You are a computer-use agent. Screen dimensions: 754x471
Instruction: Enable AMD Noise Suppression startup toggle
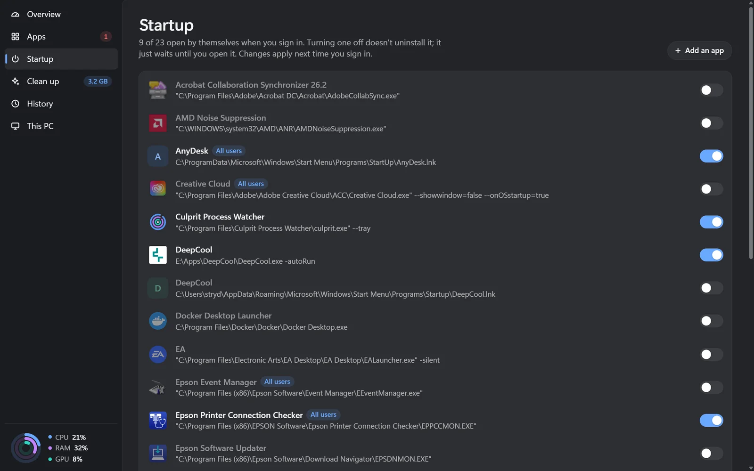click(711, 123)
